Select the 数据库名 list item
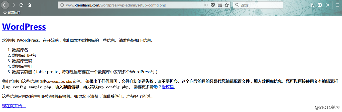Image resolution: width=342 pixels, height=112 pixels. [20, 50]
